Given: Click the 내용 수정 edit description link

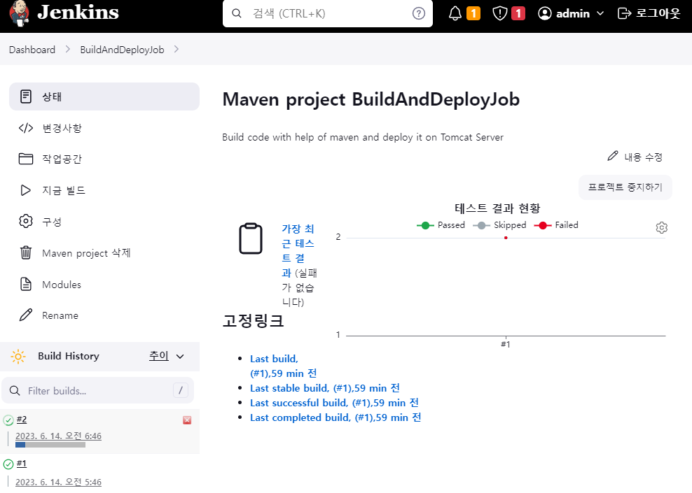Looking at the screenshot, I should point(635,157).
